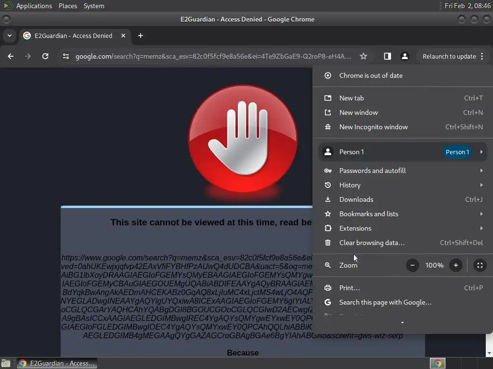
Task: Open the profile avatar button in toolbar
Action: [404, 56]
